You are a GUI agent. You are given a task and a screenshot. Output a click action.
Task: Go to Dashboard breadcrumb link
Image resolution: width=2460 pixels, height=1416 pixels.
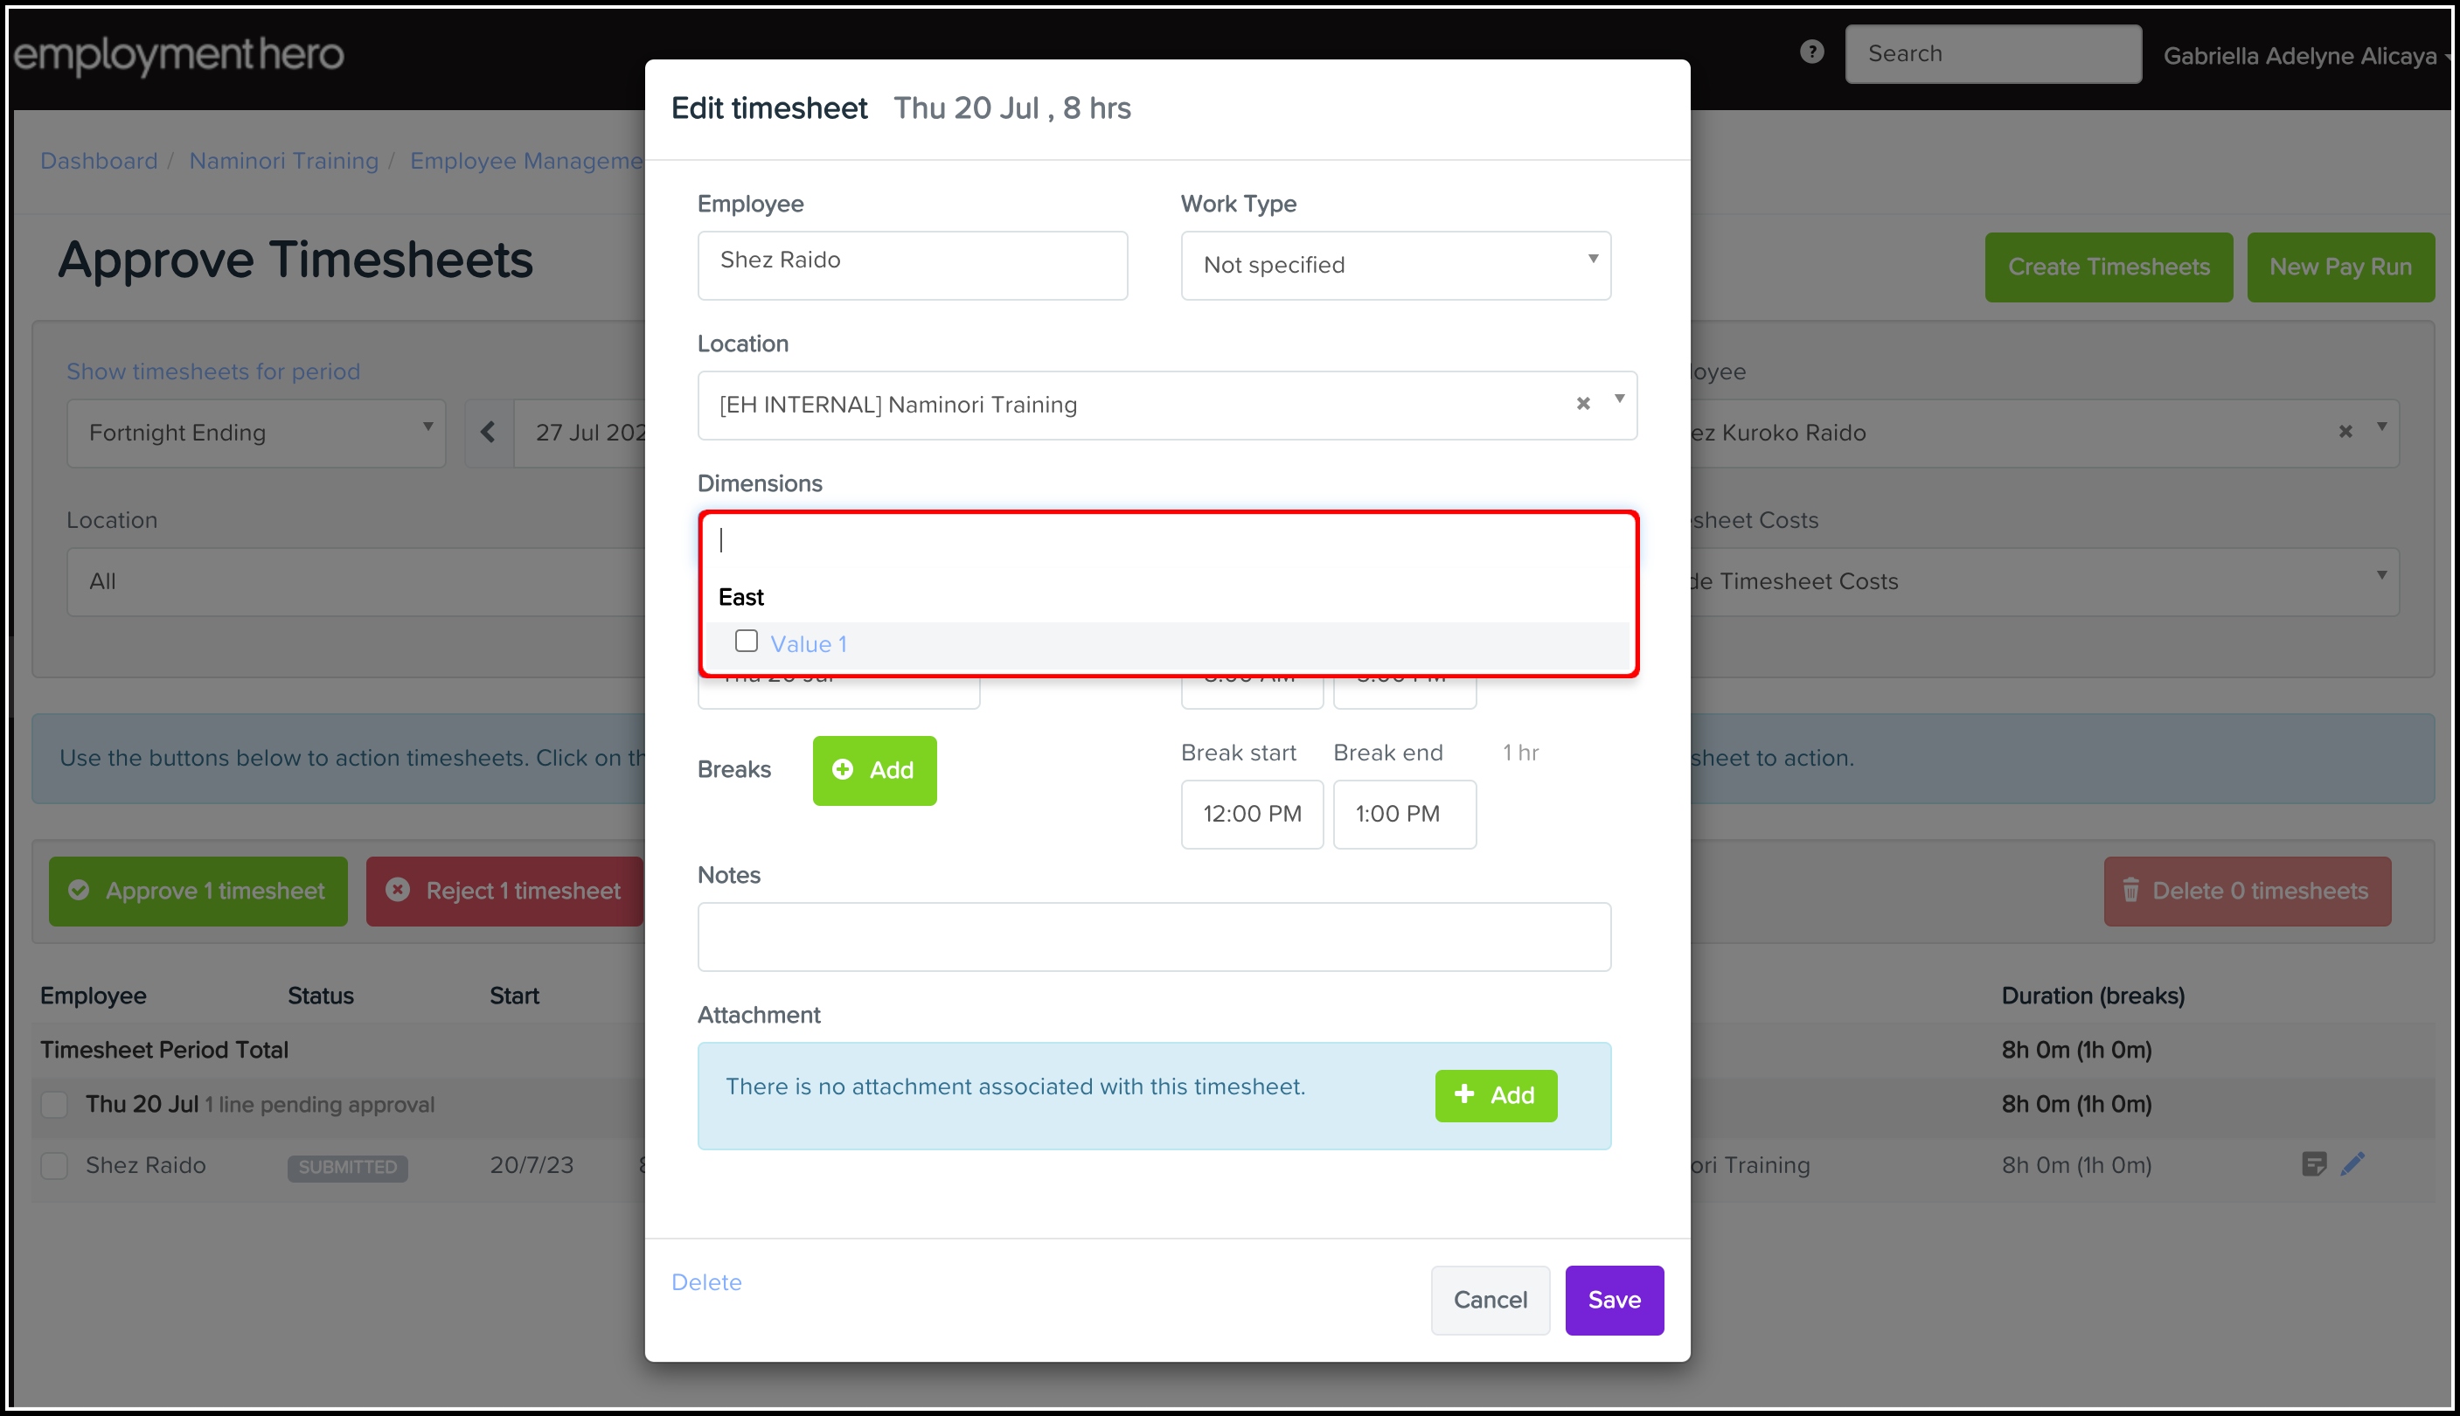(x=98, y=161)
